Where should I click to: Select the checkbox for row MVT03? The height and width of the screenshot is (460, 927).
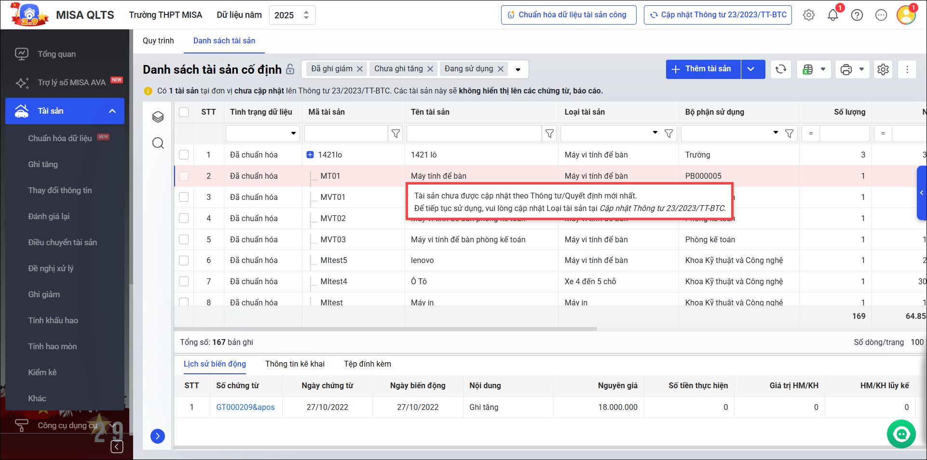click(x=184, y=239)
